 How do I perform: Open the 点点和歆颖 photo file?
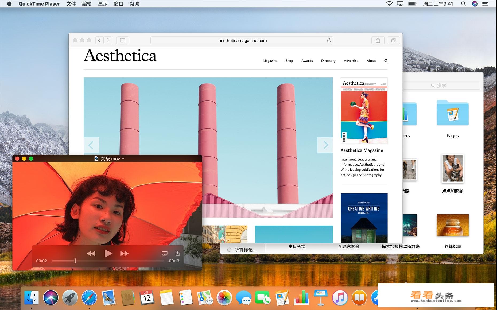tap(452, 169)
